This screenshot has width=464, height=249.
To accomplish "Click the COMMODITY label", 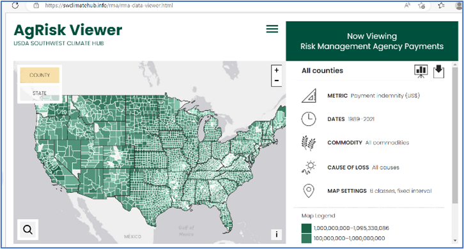I will tap(344, 142).
